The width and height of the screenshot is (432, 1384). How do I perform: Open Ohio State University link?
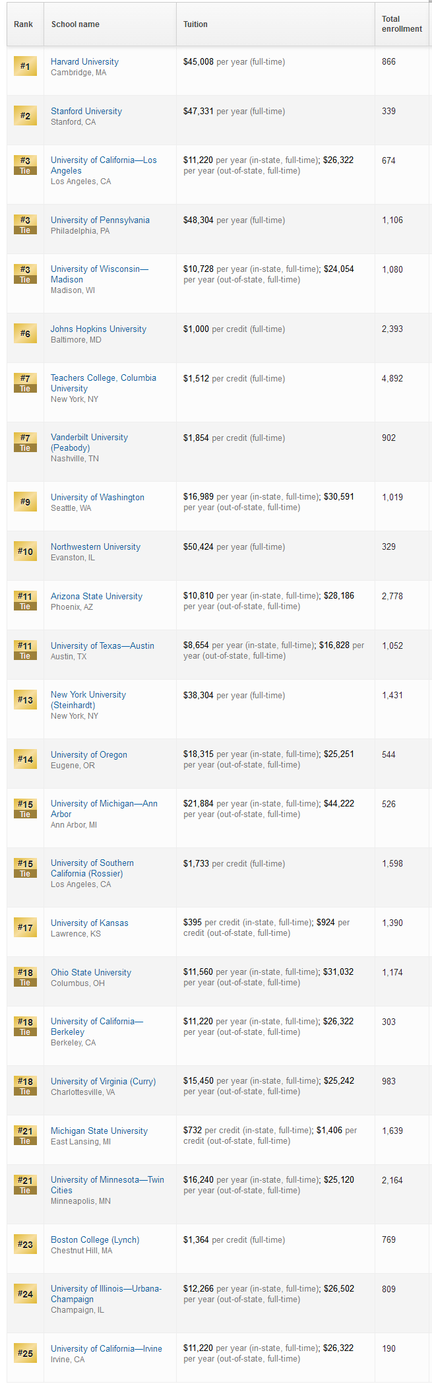pos(91,972)
